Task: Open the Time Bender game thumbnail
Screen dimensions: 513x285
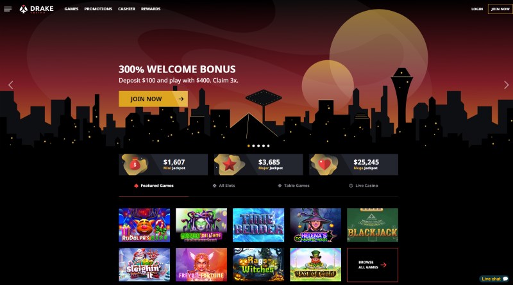Action: 258,225
